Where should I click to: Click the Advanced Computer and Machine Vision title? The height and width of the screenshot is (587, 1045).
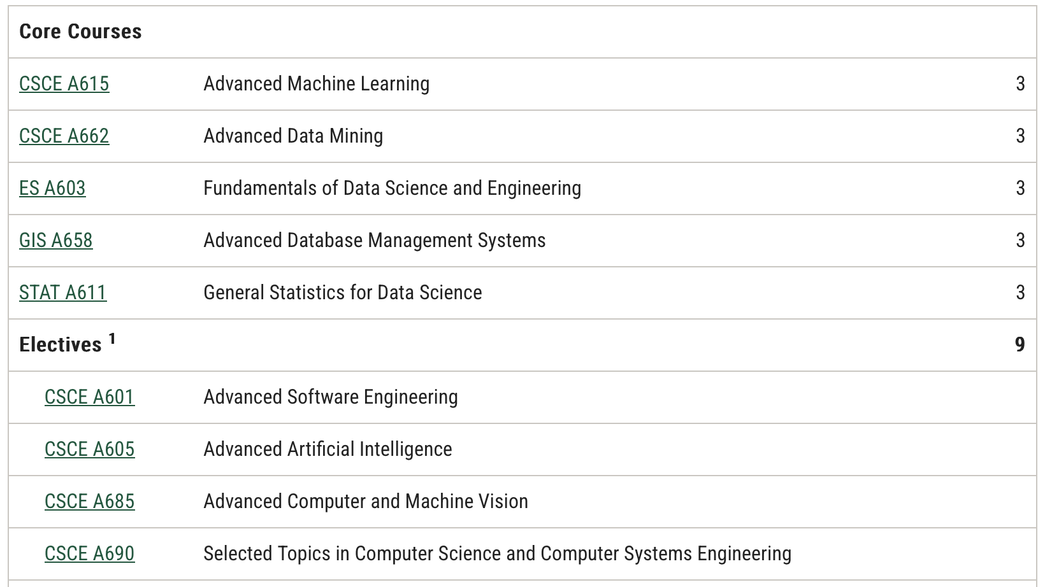tap(365, 502)
